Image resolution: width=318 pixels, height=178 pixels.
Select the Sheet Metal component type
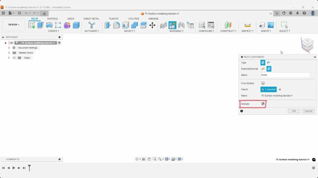click(x=269, y=62)
